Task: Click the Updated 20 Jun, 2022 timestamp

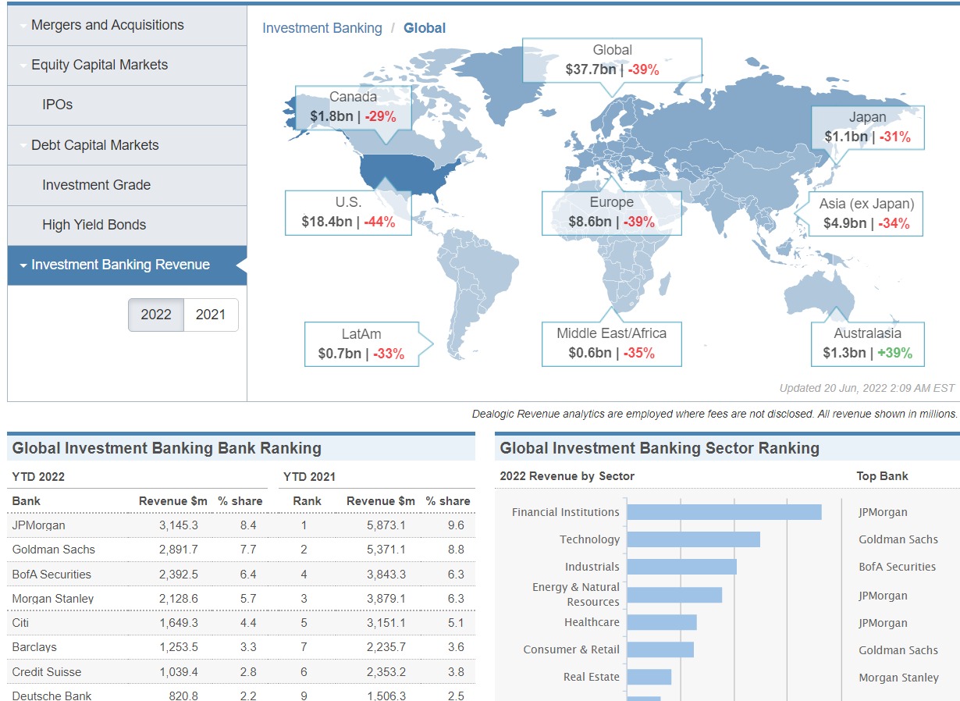Action: click(x=867, y=388)
